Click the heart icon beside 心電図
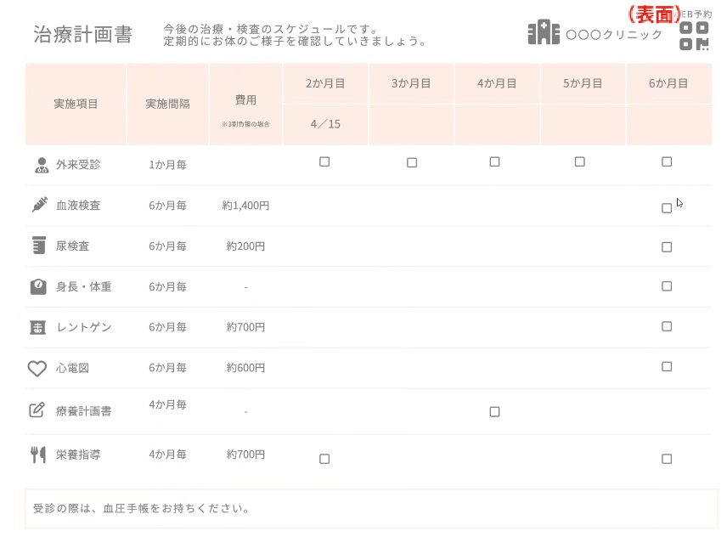The image size is (727, 548). click(37, 369)
